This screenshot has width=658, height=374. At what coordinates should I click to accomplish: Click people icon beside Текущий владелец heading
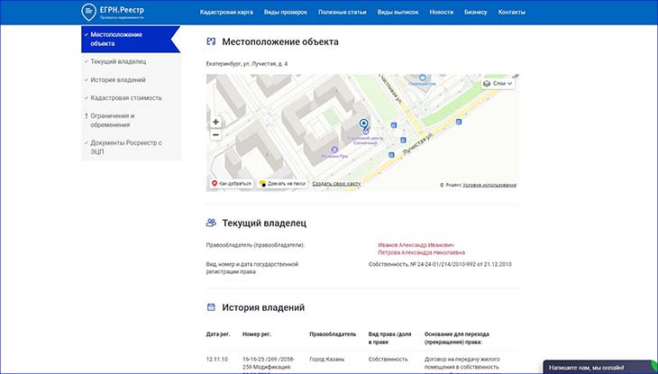[x=211, y=223]
